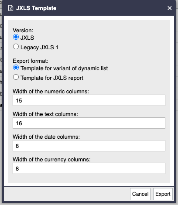This screenshot has width=178, height=205.
Task: Click the spreadsheet file icon in title bar
Action: click(10, 8)
